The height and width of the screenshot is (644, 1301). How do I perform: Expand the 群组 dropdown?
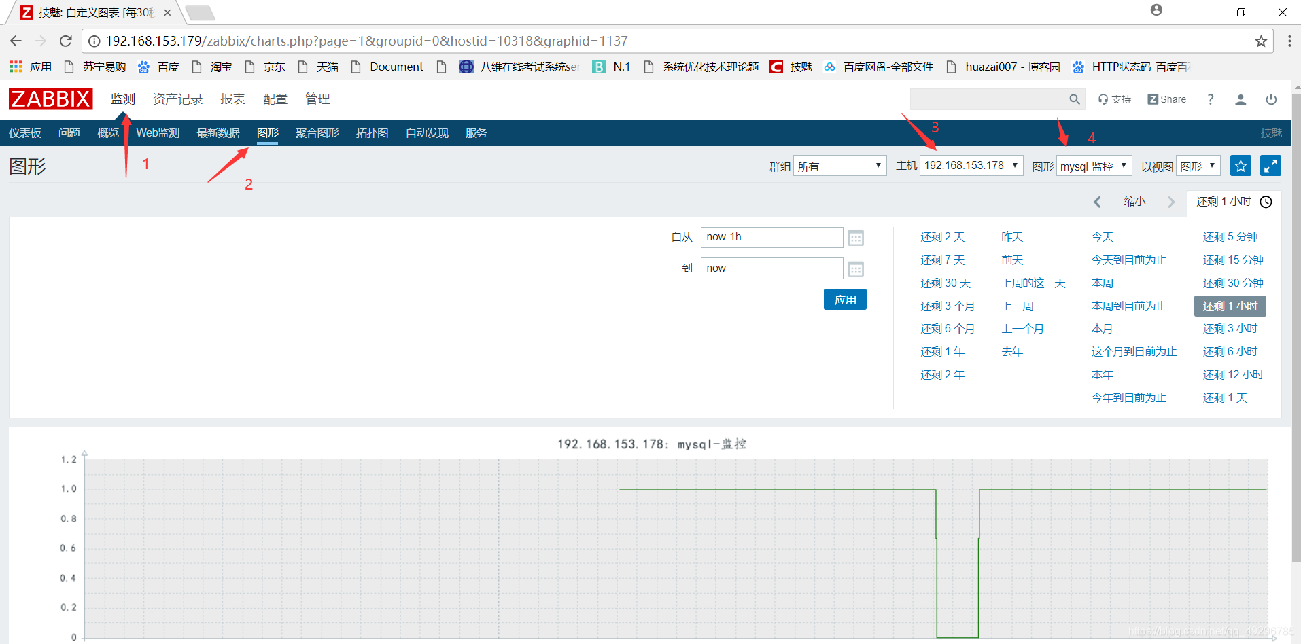(x=839, y=166)
